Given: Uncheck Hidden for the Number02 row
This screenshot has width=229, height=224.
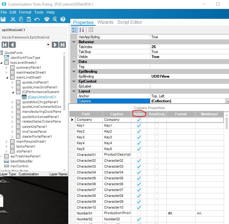Looking at the screenshot, I should [139, 219].
